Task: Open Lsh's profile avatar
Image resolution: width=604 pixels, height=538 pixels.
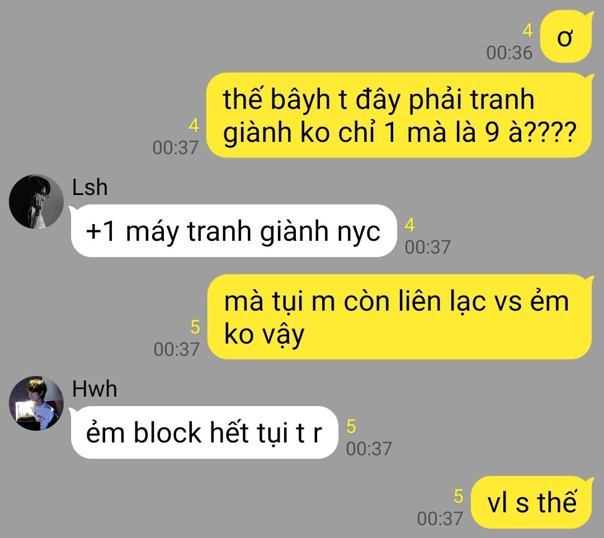Action: pyautogui.click(x=36, y=202)
